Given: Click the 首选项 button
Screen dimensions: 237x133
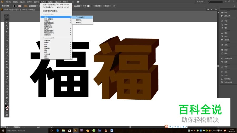Looking at the screenshot, I should click(x=107, y=6).
